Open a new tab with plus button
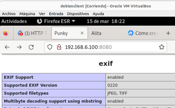The width and height of the screenshot is (175, 108). [168, 33]
